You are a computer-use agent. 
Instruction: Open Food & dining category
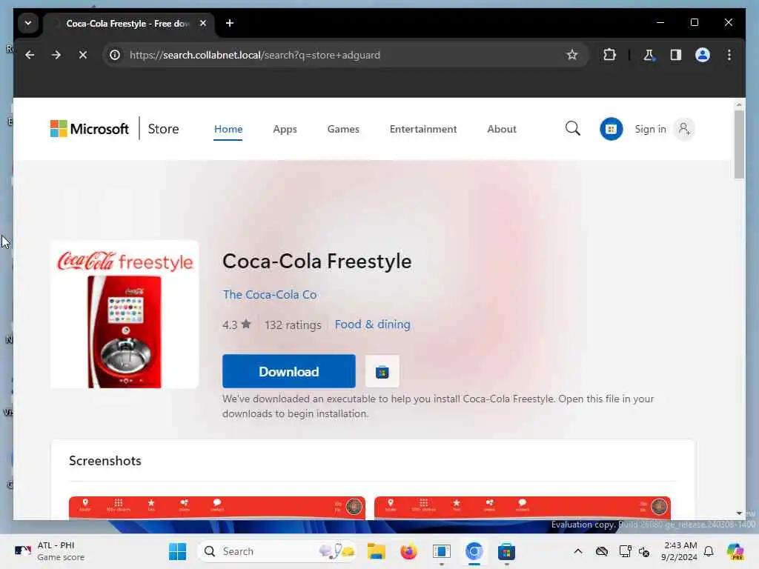pyautogui.click(x=372, y=325)
